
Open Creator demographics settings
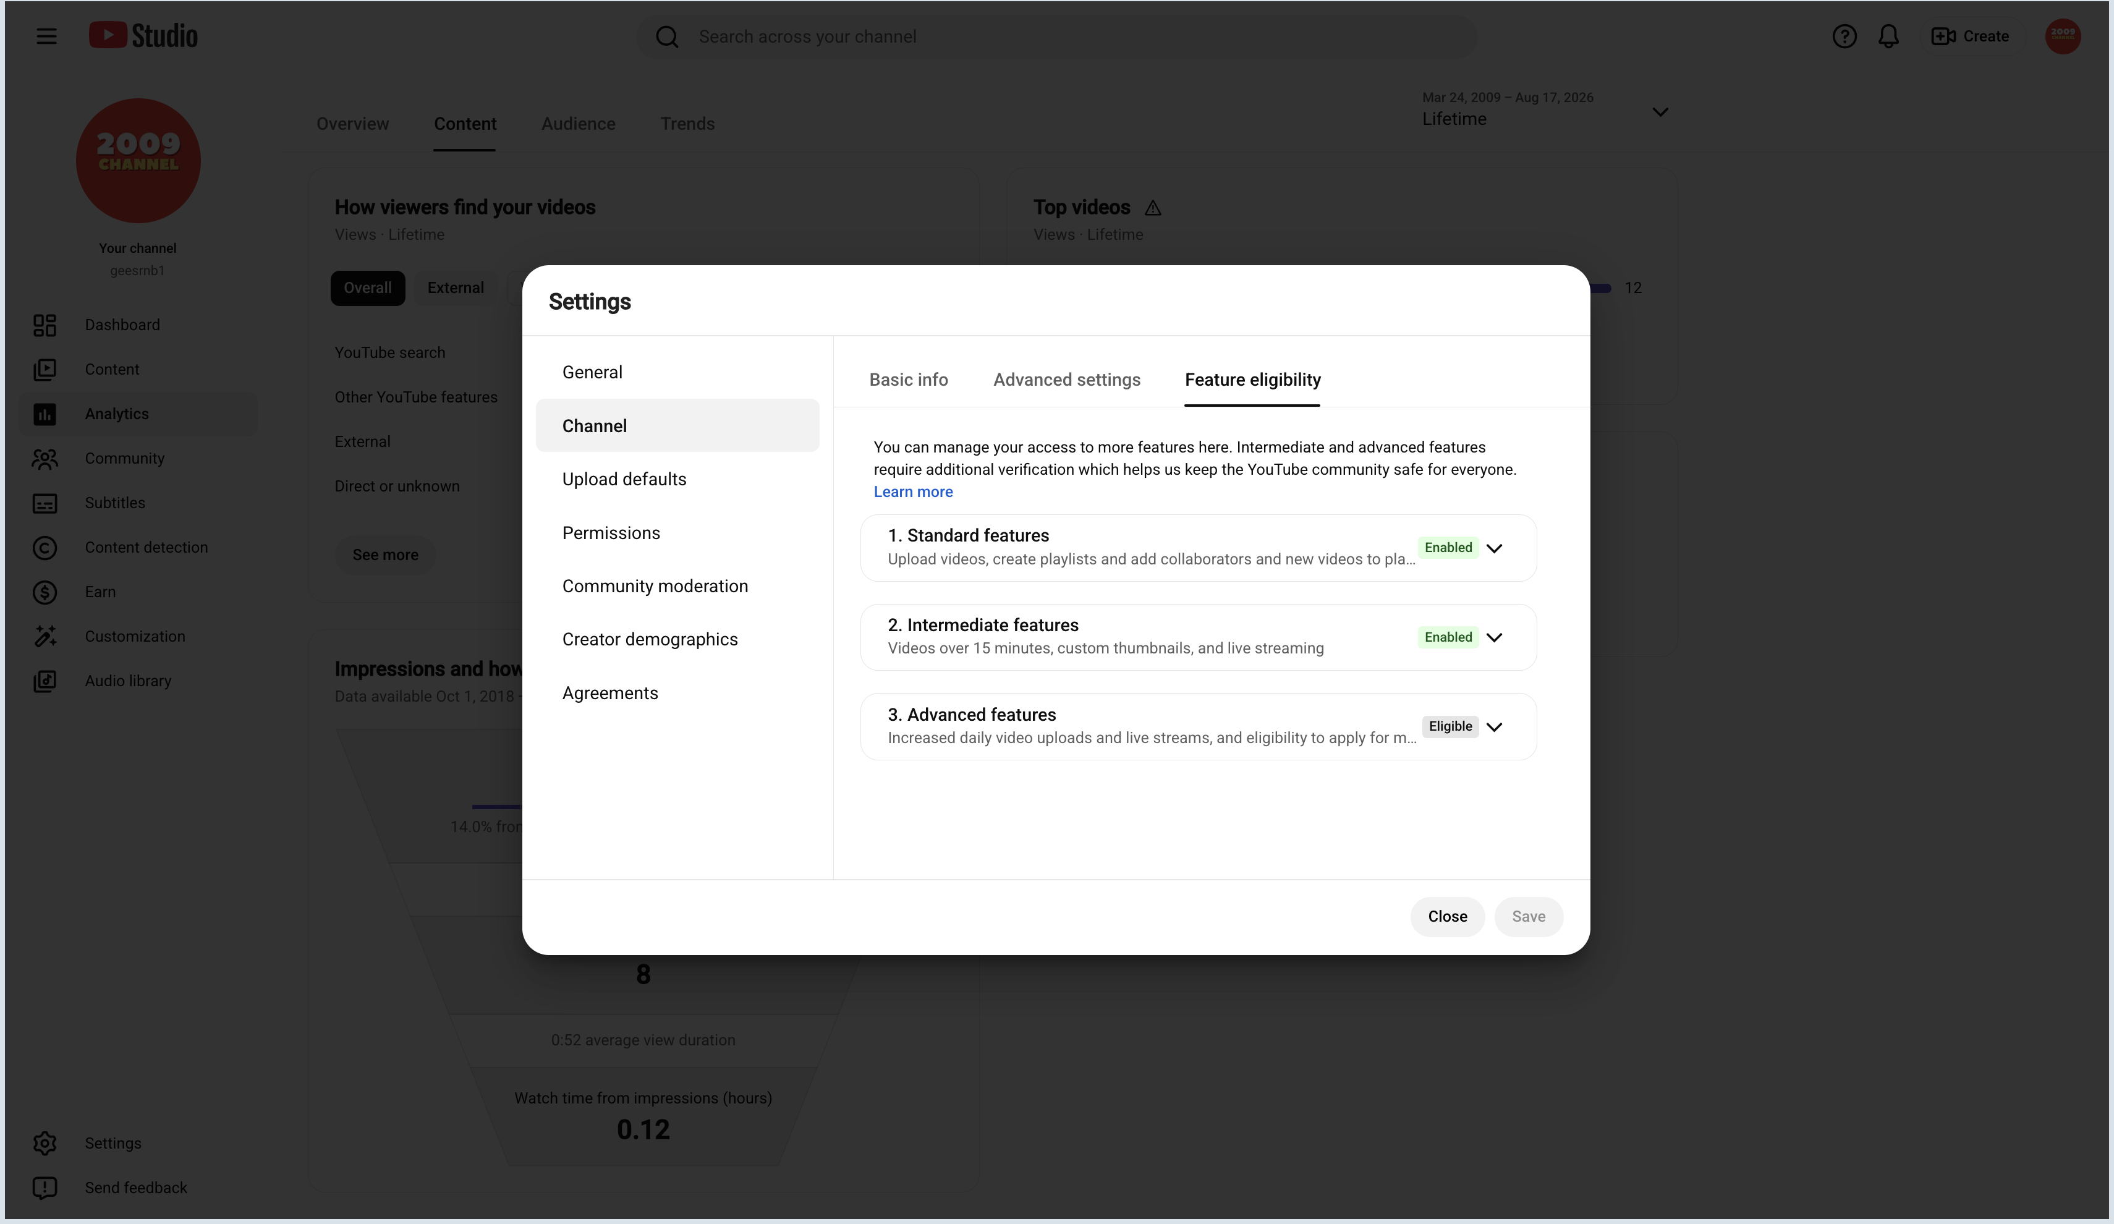[677, 639]
